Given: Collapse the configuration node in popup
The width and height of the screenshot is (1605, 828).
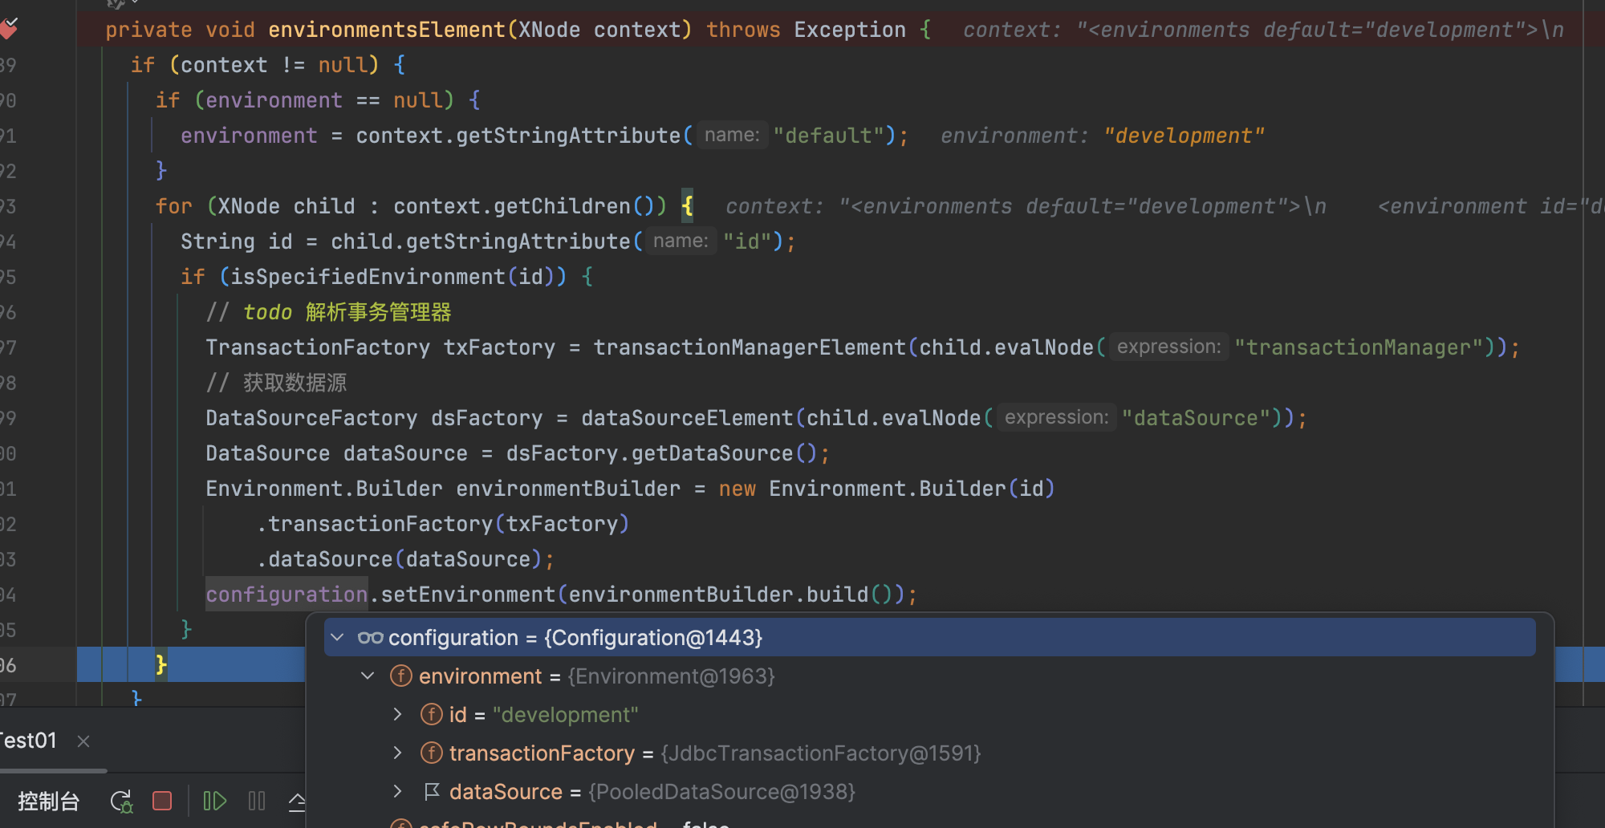Looking at the screenshot, I should (338, 638).
